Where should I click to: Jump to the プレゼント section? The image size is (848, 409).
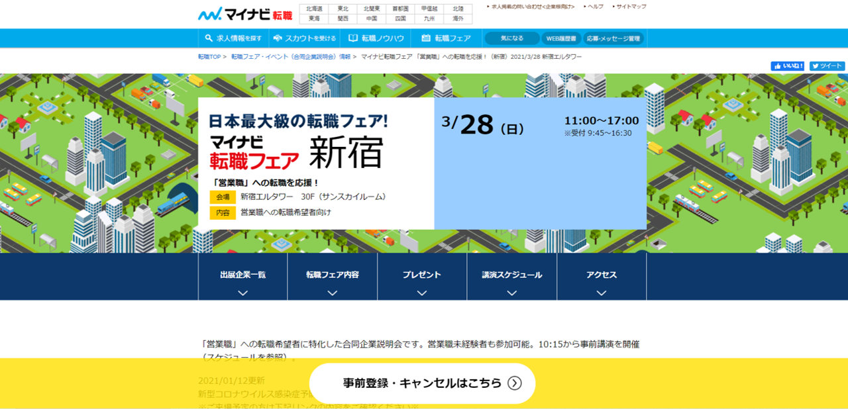[422, 277]
